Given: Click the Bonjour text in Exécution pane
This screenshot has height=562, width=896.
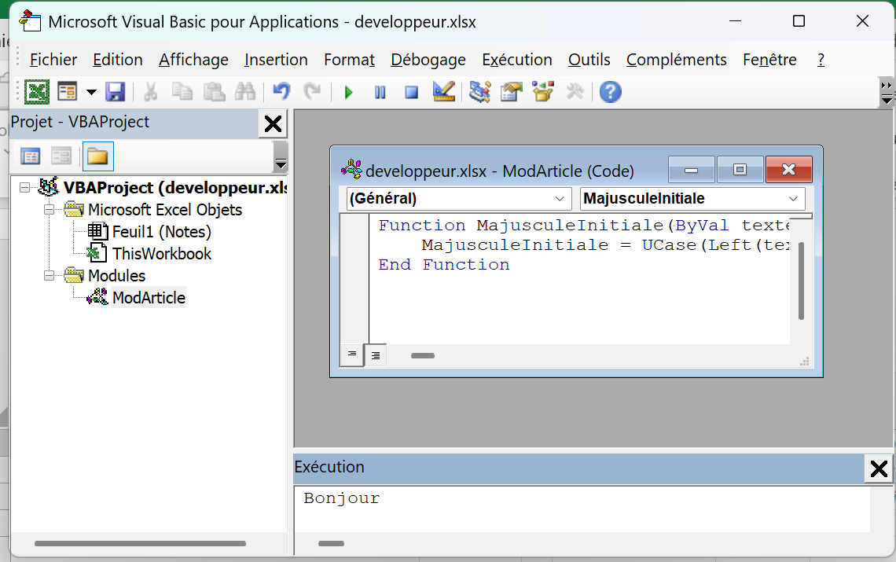Looking at the screenshot, I should coord(341,498).
